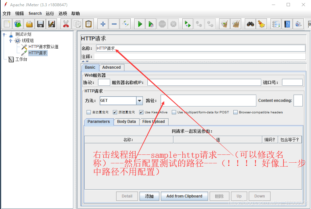The height and width of the screenshot is (209, 311).
Task: Click the 注释 input field
Action: [200, 57]
